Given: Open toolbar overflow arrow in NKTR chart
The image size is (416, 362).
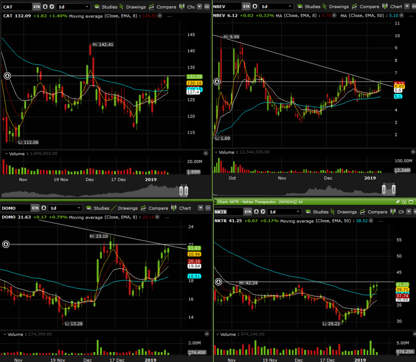Looking at the screenshot, I should (409, 212).
